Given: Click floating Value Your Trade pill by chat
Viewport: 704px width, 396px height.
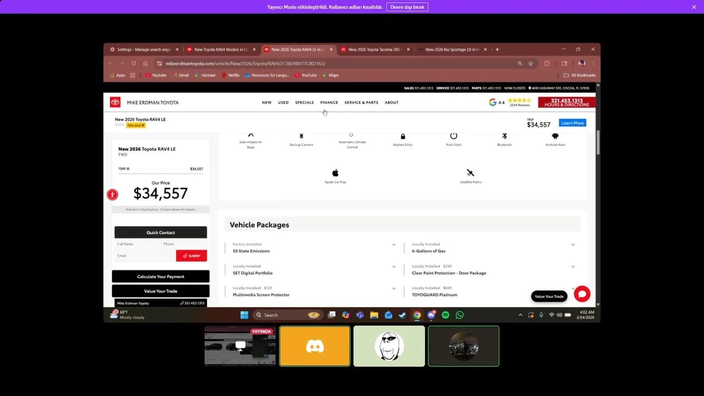Looking at the screenshot, I should point(549,296).
